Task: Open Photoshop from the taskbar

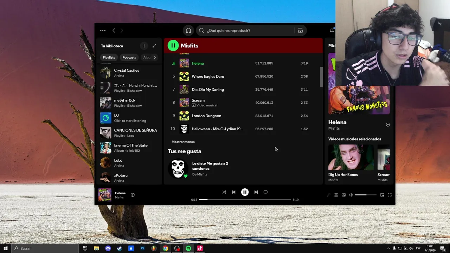Action: [142, 248]
